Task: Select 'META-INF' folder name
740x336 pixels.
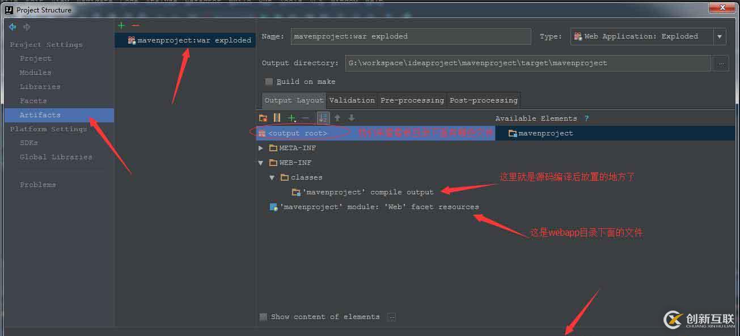Action: 298,148
